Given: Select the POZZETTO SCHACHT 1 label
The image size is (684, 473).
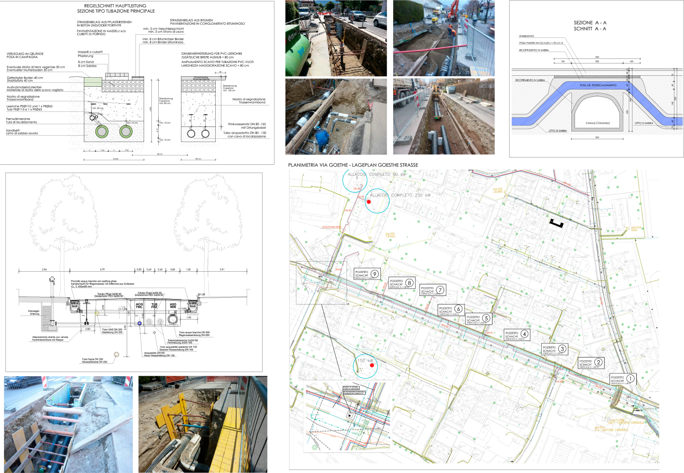Looking at the screenshot, I should coord(623,379).
